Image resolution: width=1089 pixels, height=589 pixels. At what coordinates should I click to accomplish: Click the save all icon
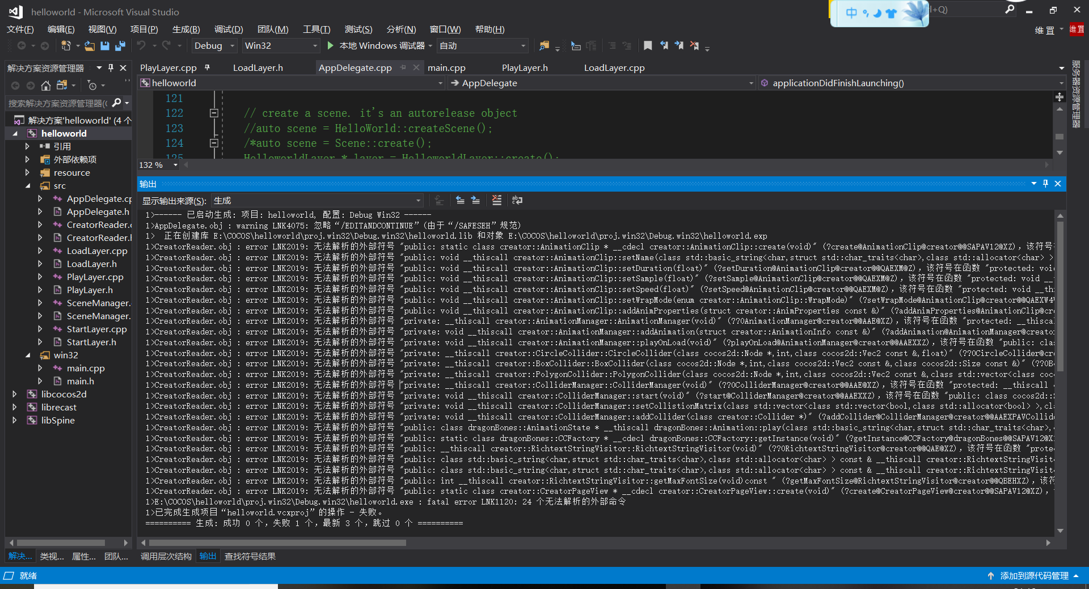tap(120, 45)
